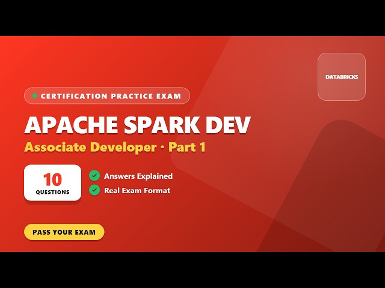This screenshot has height=288, width=385.
Task: Select the CERTIFICATION PRACTICE EXAM label
Action: click(x=111, y=96)
